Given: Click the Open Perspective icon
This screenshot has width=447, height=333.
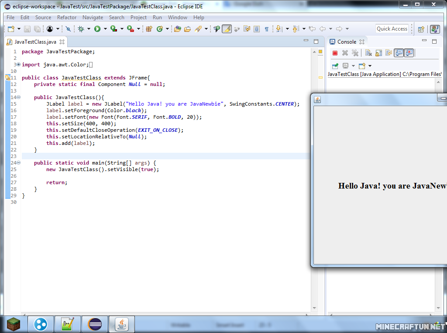Looking at the screenshot, I should point(421,29).
